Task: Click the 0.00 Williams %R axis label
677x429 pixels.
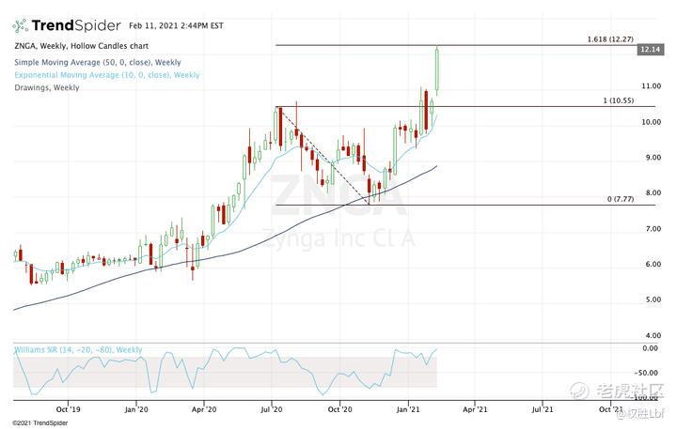Action: 651,348
